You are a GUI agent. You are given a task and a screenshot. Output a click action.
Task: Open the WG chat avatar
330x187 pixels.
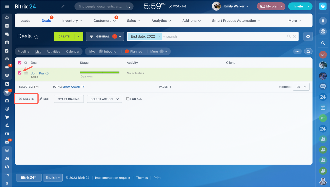pos(323,55)
